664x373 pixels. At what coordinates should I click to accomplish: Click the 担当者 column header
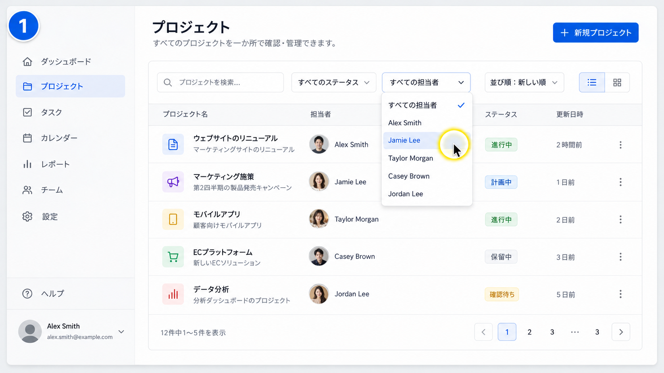pos(321,115)
